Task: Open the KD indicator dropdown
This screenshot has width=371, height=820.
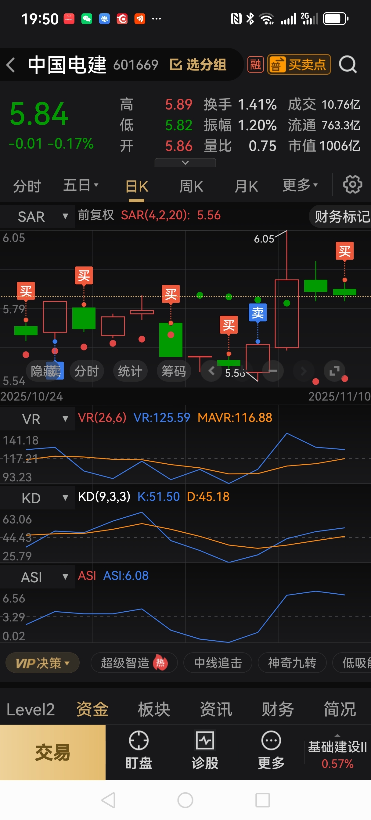Action: click(38, 498)
